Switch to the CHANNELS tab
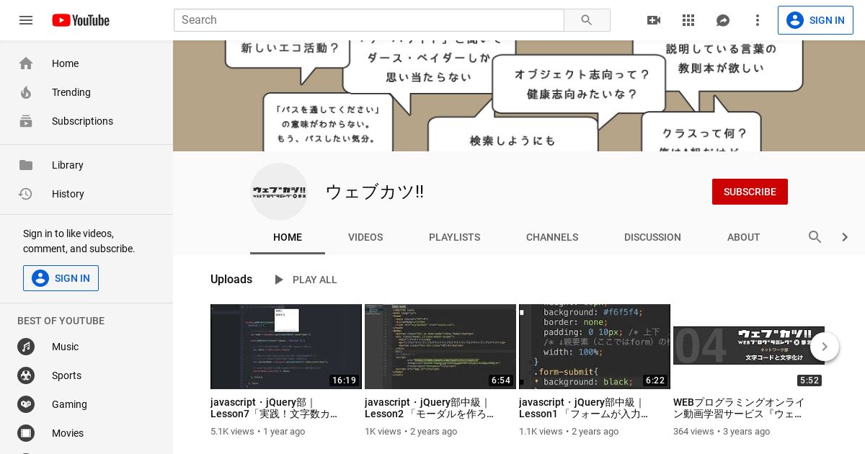 click(552, 237)
